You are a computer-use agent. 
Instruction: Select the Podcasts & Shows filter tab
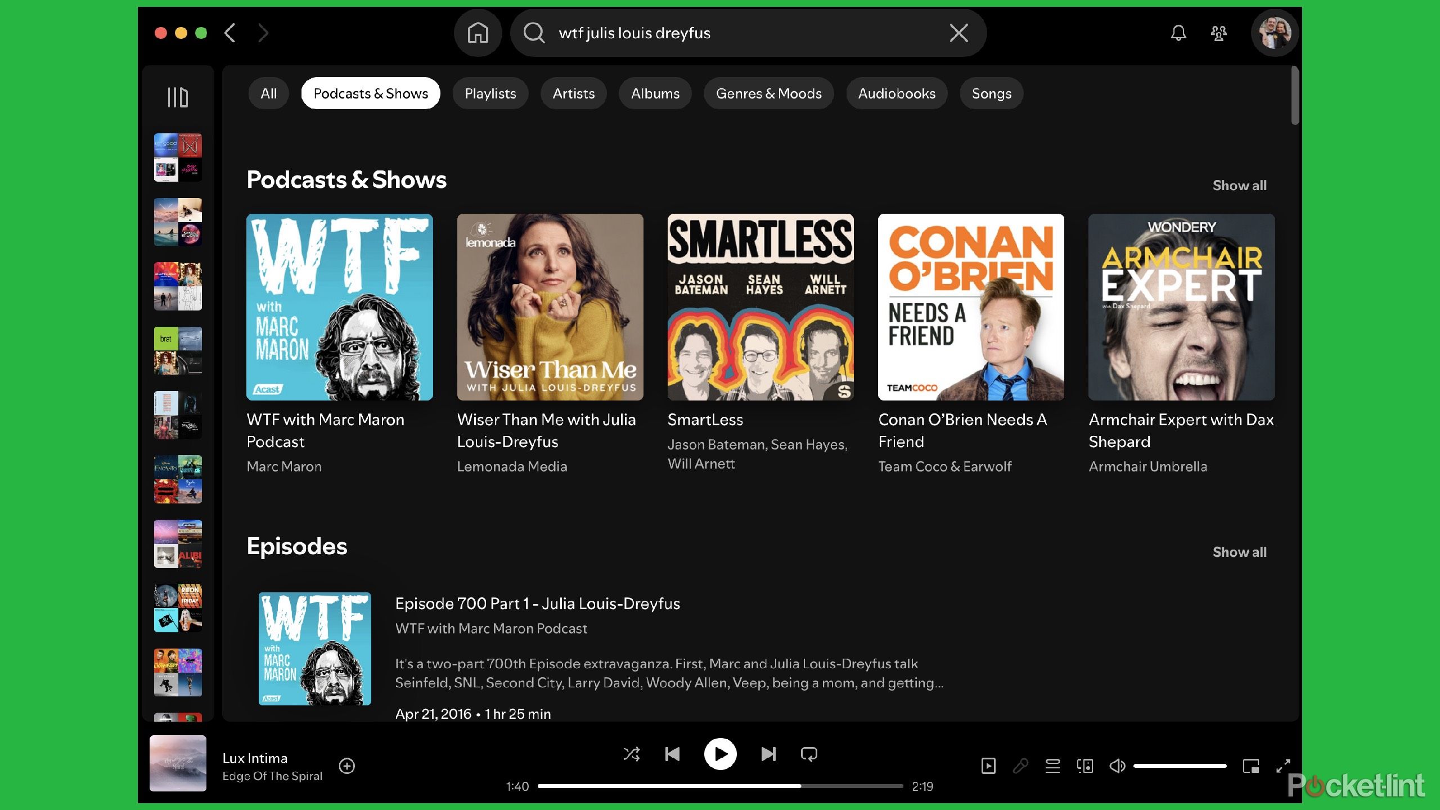click(370, 93)
